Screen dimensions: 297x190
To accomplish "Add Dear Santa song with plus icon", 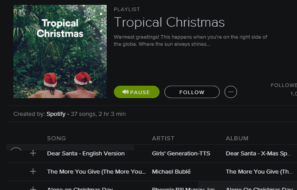I will pyautogui.click(x=33, y=153).
